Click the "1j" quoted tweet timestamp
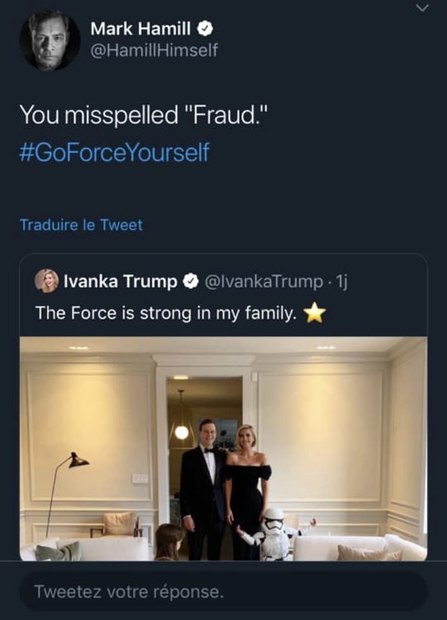 [x=342, y=281]
